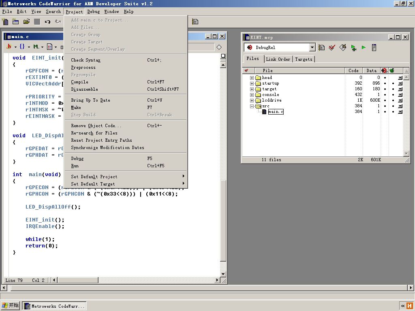
Task: Select the Files tab in project window
Action: point(253,58)
